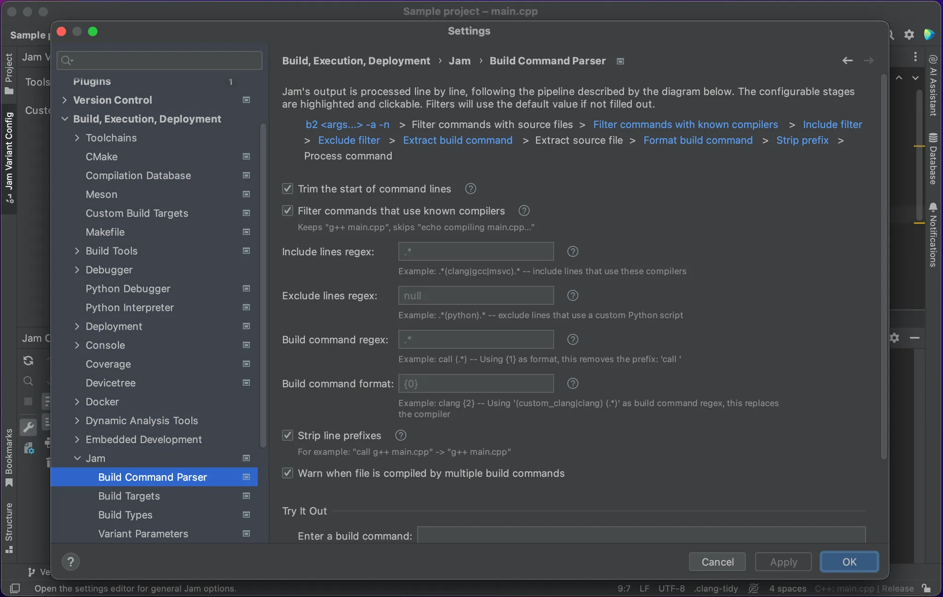
Task: Click the settings content vertical scrollbar
Action: click(884, 267)
